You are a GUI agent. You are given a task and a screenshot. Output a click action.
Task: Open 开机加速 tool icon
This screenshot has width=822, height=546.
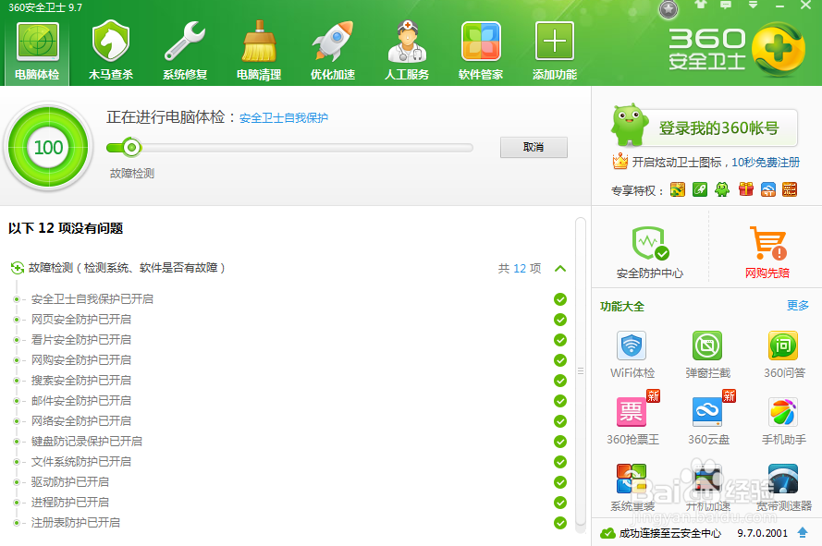click(x=707, y=487)
